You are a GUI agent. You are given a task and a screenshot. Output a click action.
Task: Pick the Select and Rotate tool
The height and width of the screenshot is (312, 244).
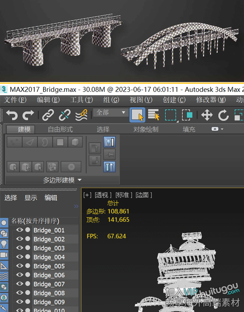pyautogui.click(x=223, y=115)
